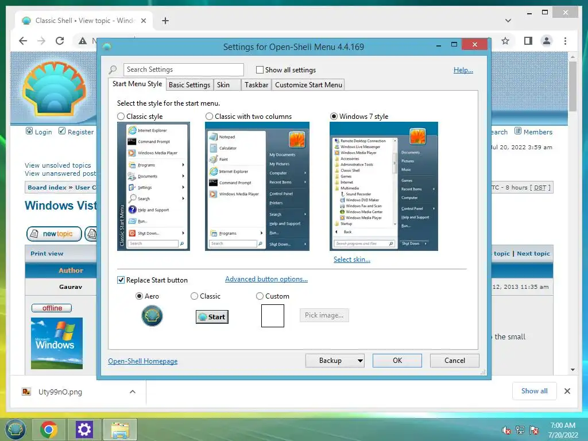Click the browser Forward arrow
Image resolution: width=588 pixels, height=441 pixels.
pyautogui.click(x=41, y=41)
